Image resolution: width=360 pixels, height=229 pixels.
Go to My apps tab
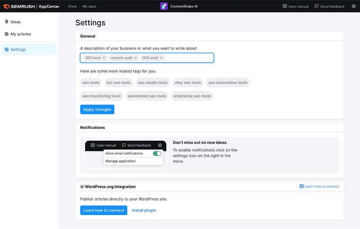coord(89,6)
